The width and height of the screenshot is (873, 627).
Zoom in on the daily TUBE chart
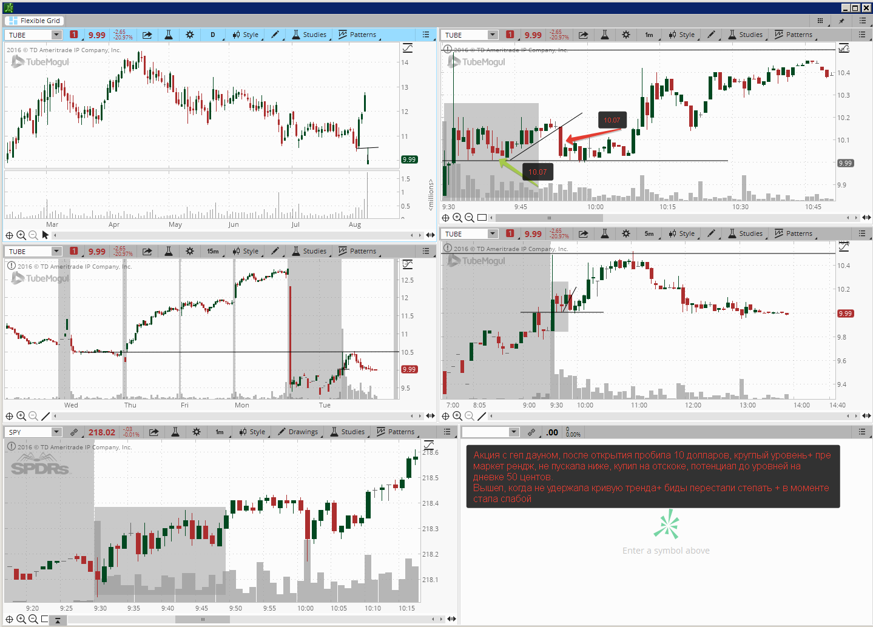pyautogui.click(x=21, y=235)
